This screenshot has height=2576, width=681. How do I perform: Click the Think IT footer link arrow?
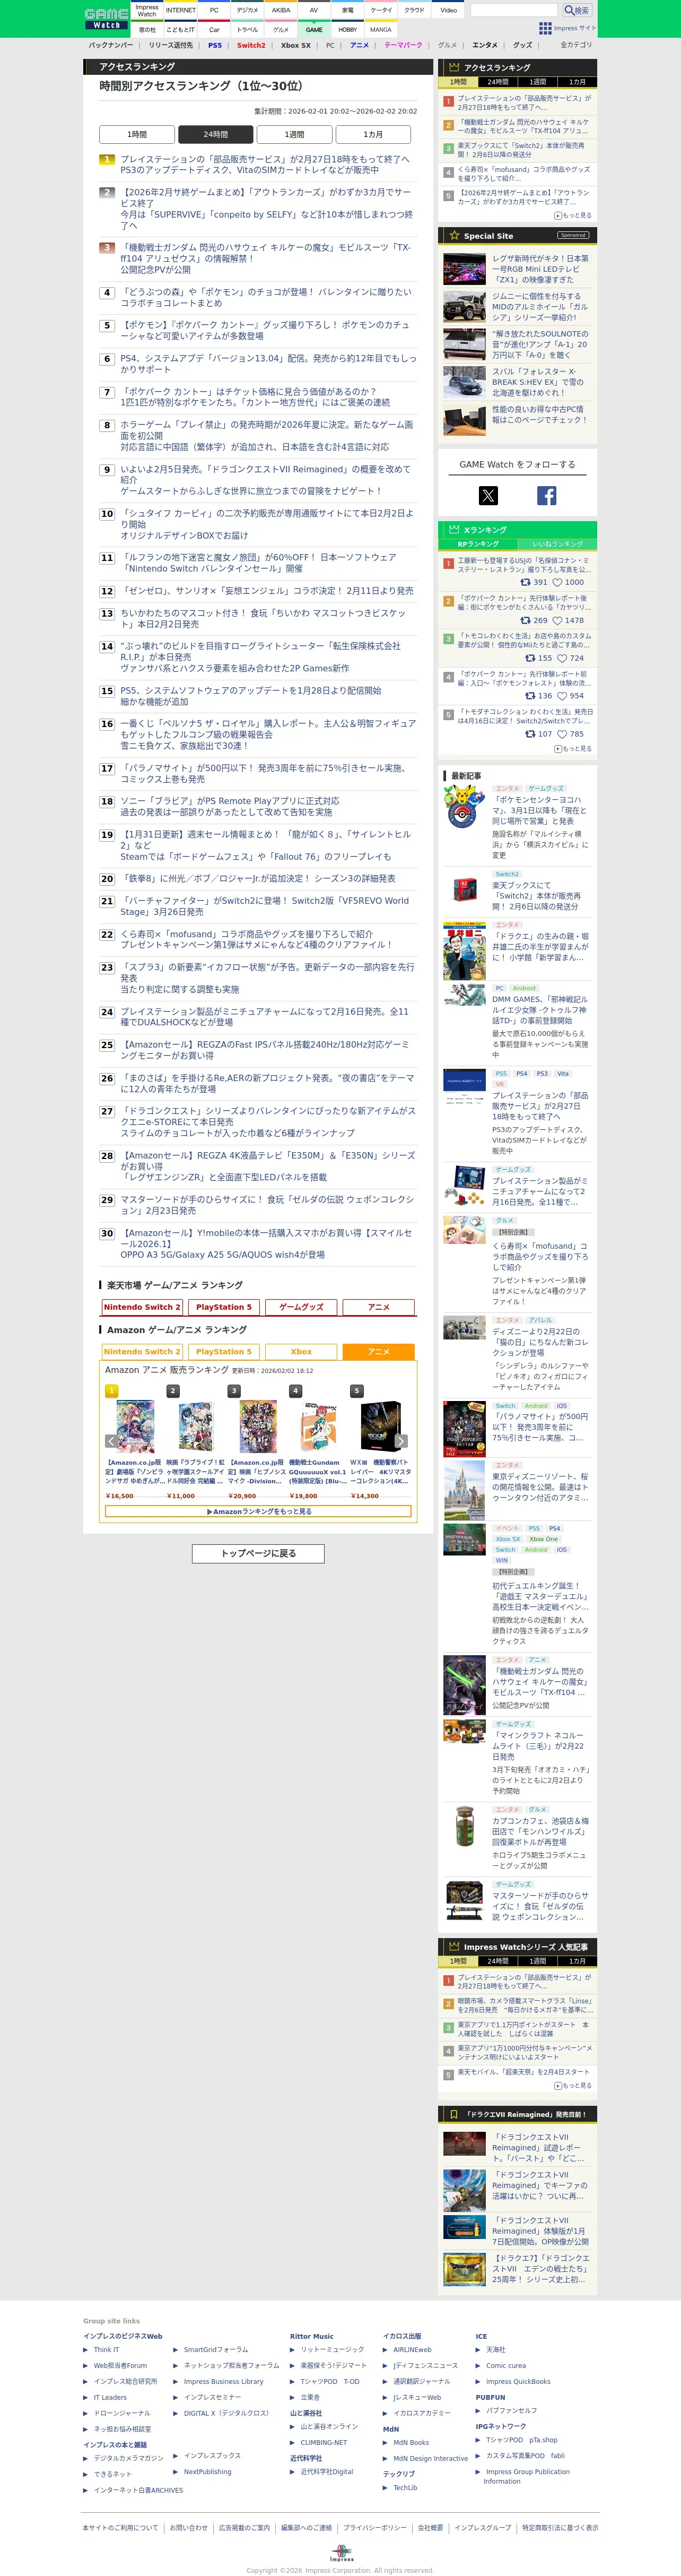click(x=86, y=2350)
